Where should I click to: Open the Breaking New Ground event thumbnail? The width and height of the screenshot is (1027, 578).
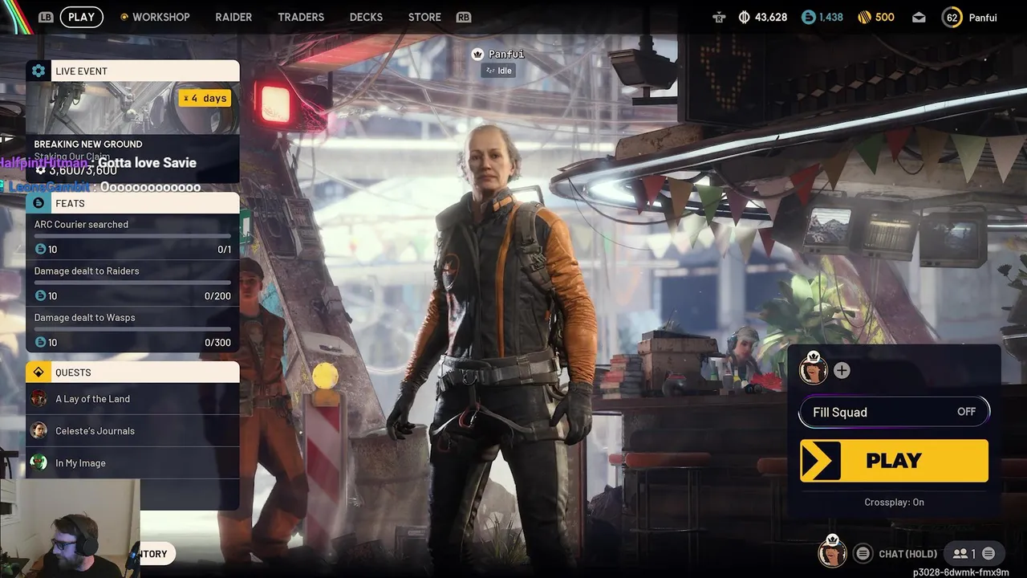coord(132,108)
